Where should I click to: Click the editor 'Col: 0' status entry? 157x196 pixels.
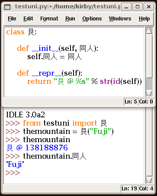[x=146, y=102]
